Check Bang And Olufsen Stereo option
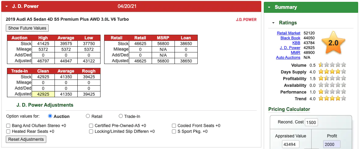 click(8, 126)
